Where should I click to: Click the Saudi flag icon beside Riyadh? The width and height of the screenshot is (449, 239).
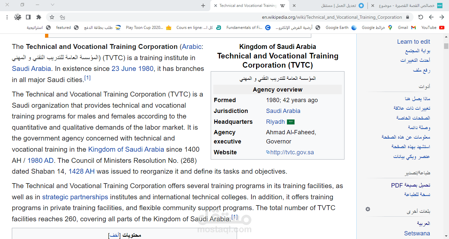[x=291, y=122]
